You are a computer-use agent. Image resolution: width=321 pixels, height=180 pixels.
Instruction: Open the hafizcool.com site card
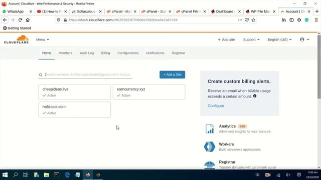pos(75,109)
